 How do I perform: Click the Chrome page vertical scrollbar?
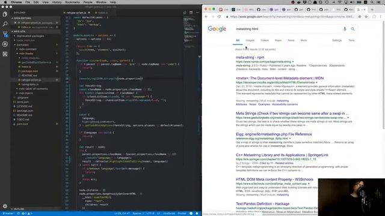click(x=384, y=75)
